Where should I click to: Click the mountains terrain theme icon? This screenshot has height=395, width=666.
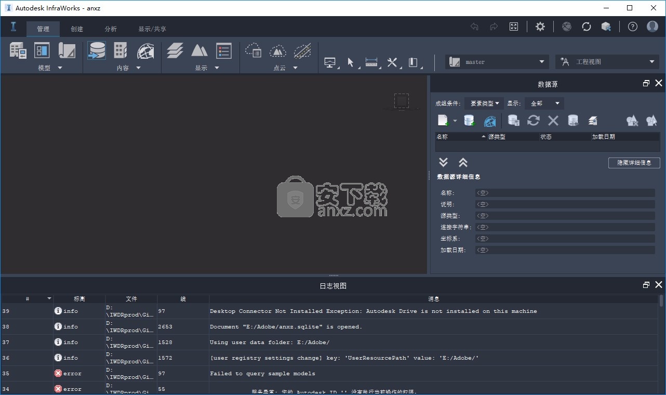199,50
